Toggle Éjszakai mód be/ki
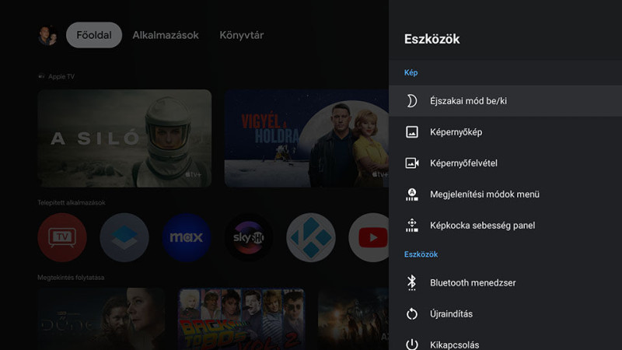This screenshot has width=622, height=350. tap(505, 101)
